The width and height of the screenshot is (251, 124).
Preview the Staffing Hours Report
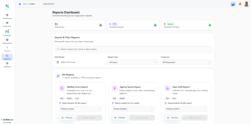pos(67,118)
